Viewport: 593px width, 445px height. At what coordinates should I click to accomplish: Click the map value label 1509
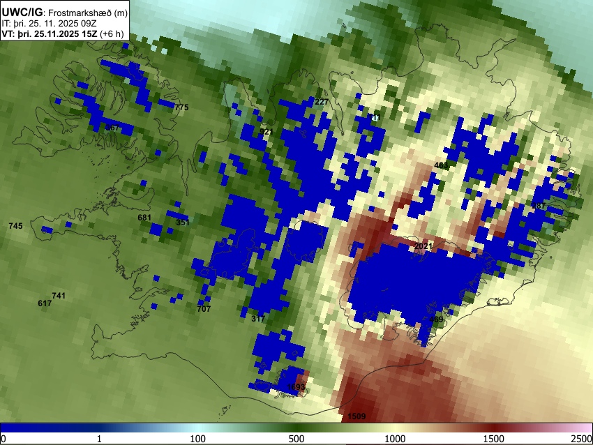[356, 416]
